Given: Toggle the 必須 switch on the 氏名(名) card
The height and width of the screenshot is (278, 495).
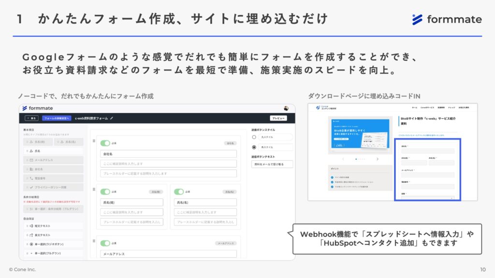Looking at the screenshot, I should coord(179,192).
